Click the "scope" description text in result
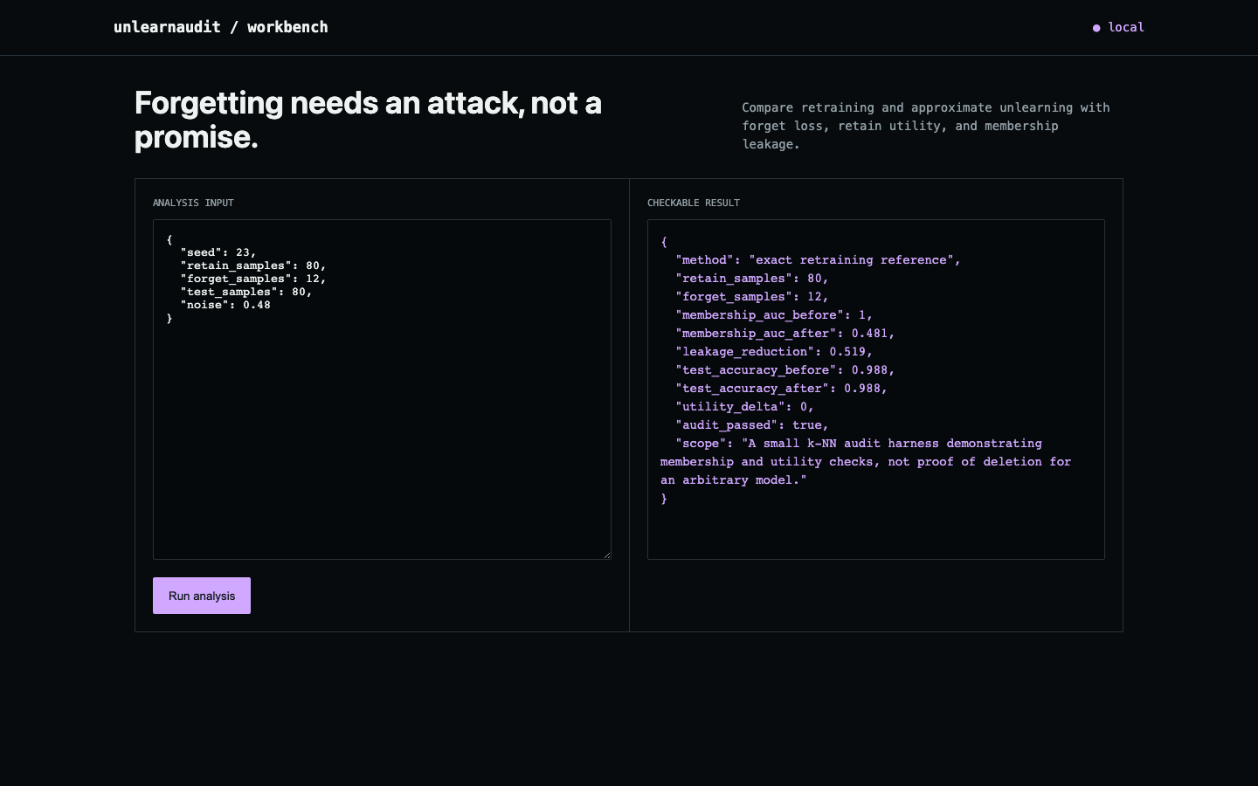Image resolution: width=1258 pixels, height=786 pixels. tap(866, 461)
